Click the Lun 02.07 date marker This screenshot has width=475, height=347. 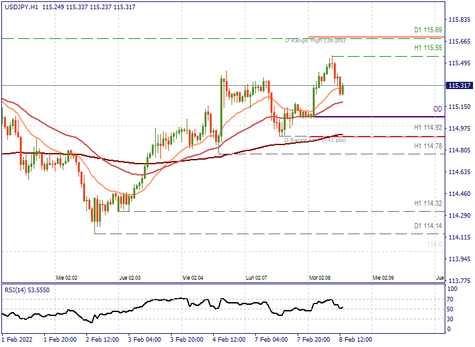click(x=256, y=278)
